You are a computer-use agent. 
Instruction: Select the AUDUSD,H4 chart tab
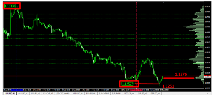click(78, 93)
